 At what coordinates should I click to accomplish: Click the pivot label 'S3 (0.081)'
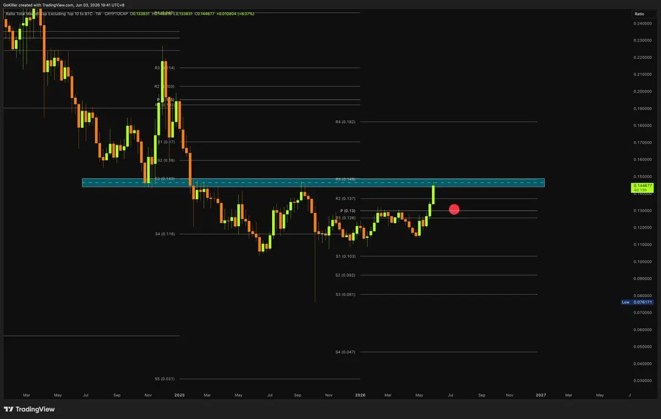(x=345, y=294)
